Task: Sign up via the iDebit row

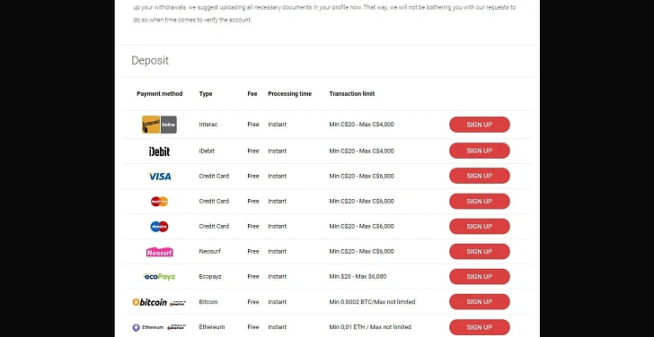Action: [479, 151]
